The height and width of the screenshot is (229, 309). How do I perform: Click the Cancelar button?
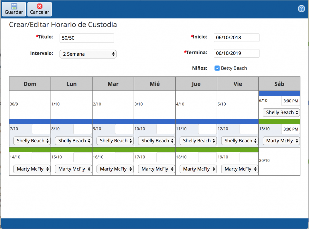click(x=39, y=9)
